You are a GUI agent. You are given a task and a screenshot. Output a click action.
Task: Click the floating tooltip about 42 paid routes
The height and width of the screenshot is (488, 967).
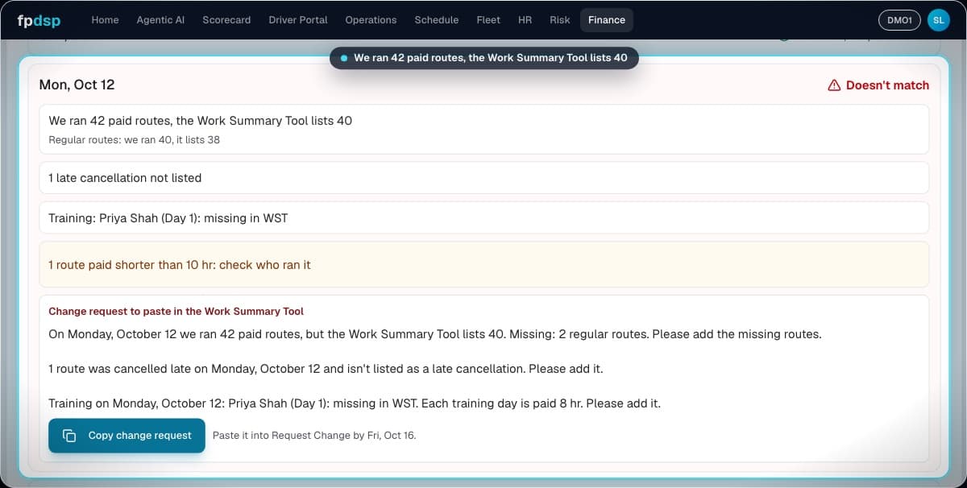point(483,58)
